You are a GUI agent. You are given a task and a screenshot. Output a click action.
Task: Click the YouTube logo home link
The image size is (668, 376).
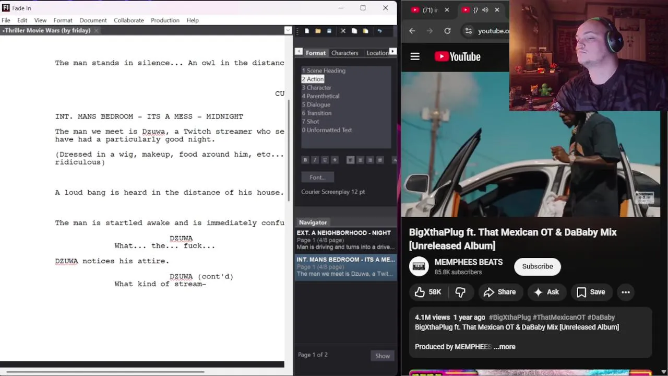pos(457,57)
